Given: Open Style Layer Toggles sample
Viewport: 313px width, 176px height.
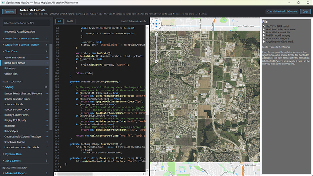Looking at the screenshot, I should tap(25, 142).
